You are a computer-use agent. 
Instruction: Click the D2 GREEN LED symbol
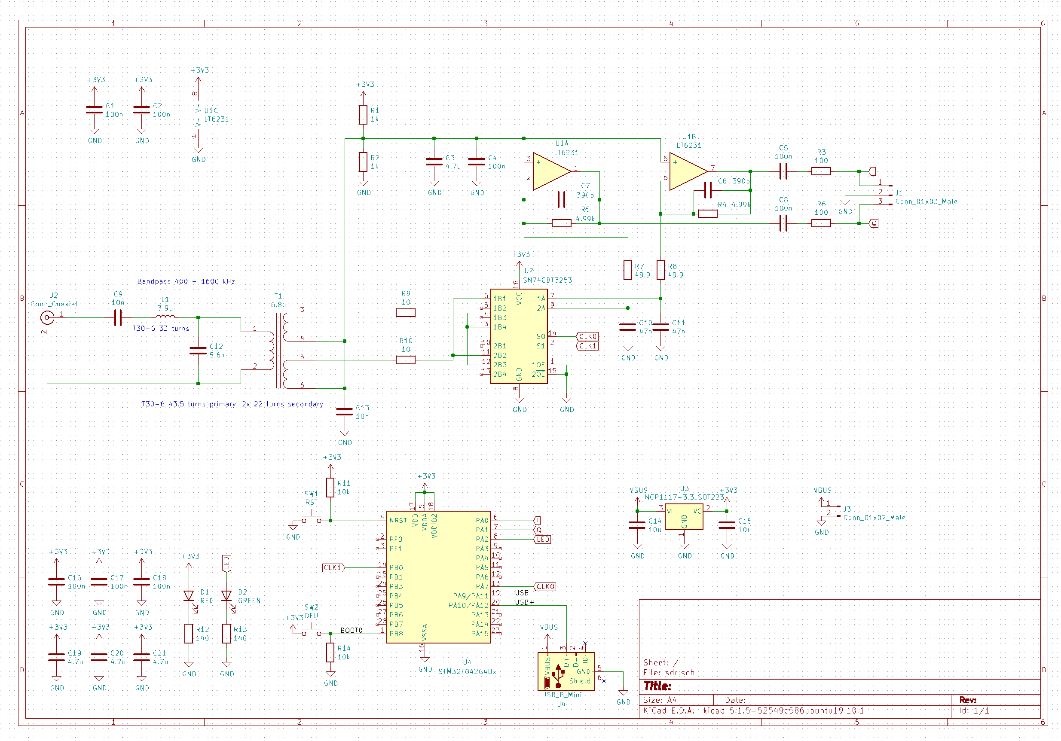(x=226, y=596)
